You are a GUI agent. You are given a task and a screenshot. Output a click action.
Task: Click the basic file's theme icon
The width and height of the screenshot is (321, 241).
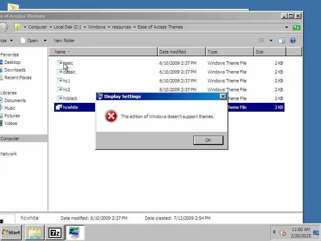[59, 63]
